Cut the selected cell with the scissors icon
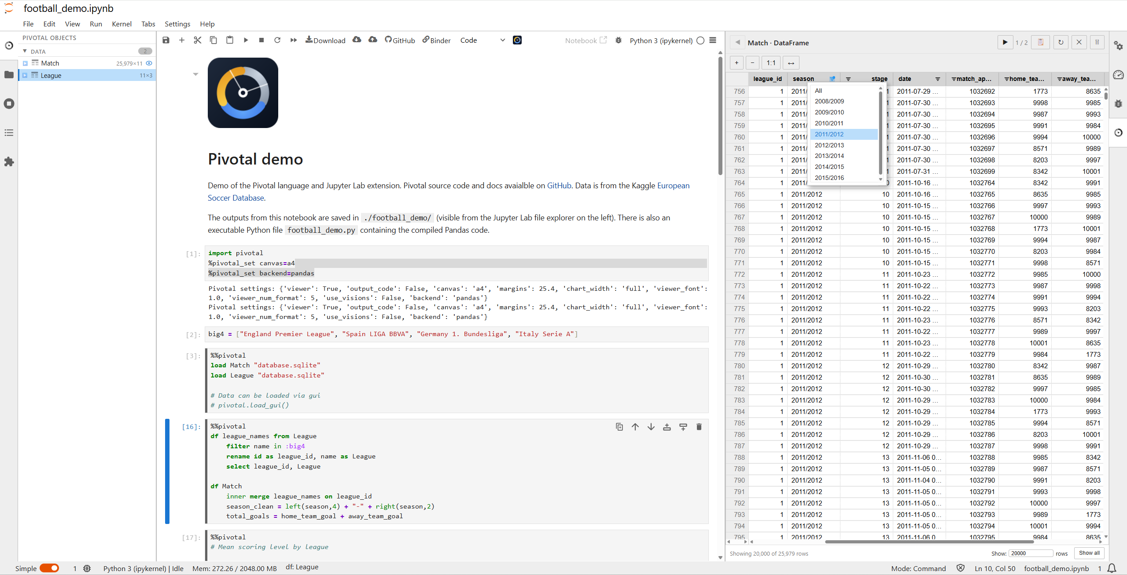This screenshot has width=1127, height=575. pos(198,40)
